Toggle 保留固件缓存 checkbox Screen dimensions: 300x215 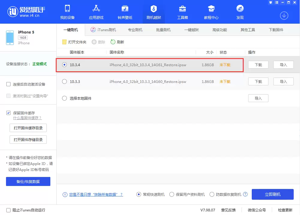point(8,113)
